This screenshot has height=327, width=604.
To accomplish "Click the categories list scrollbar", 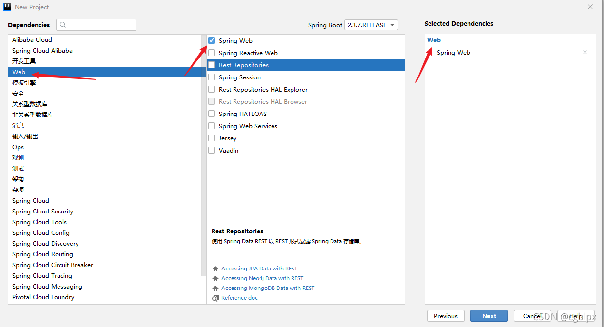I will point(204,156).
